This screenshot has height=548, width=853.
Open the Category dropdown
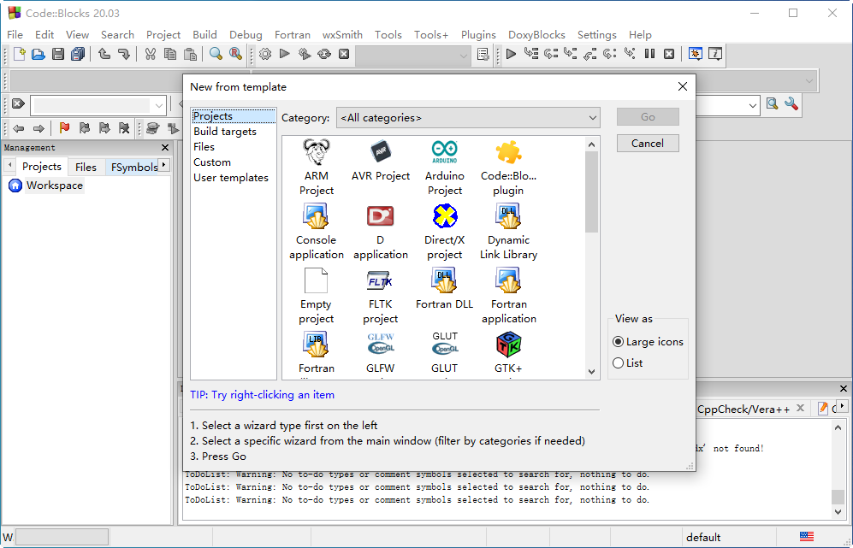click(468, 118)
